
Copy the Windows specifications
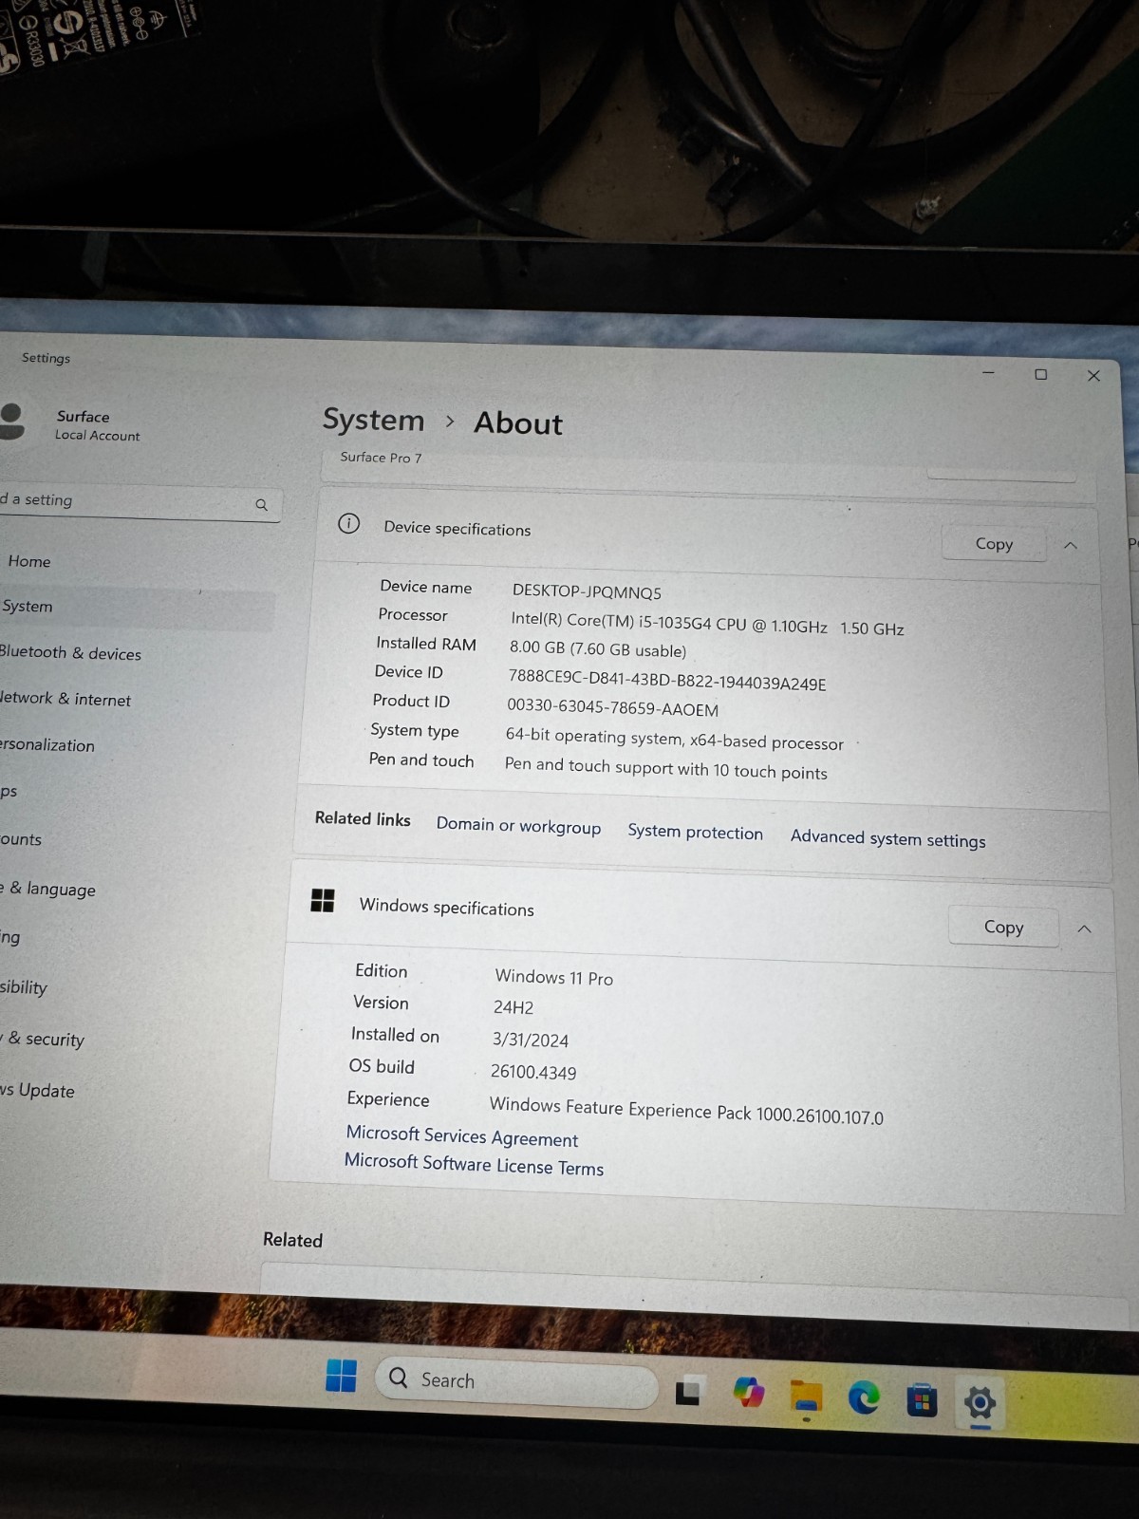[1003, 927]
